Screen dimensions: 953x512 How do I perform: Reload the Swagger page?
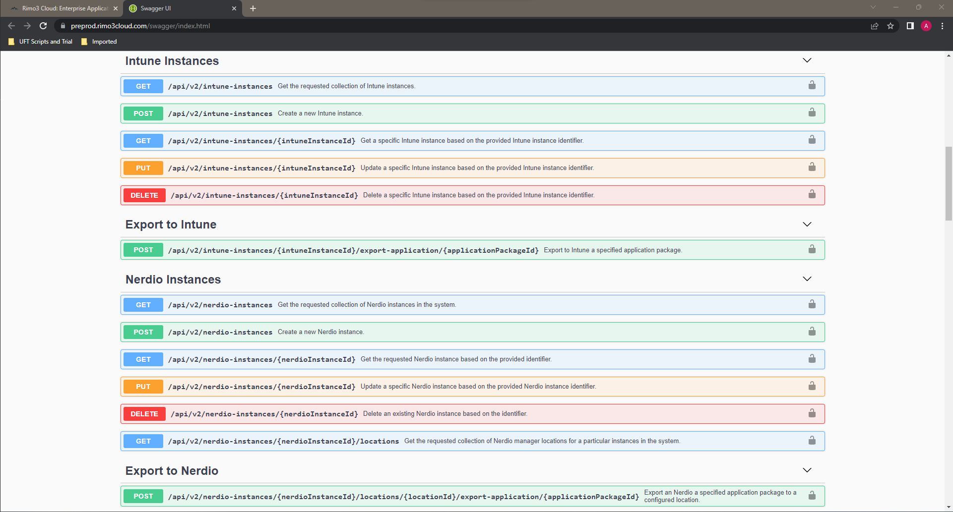tap(43, 26)
